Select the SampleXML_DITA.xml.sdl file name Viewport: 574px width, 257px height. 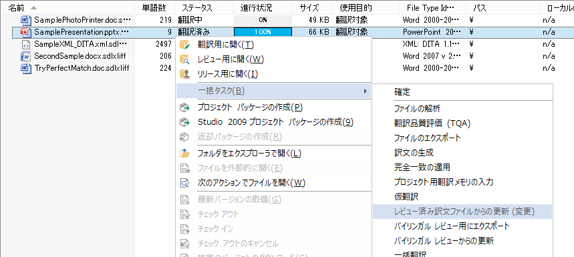tap(80, 44)
